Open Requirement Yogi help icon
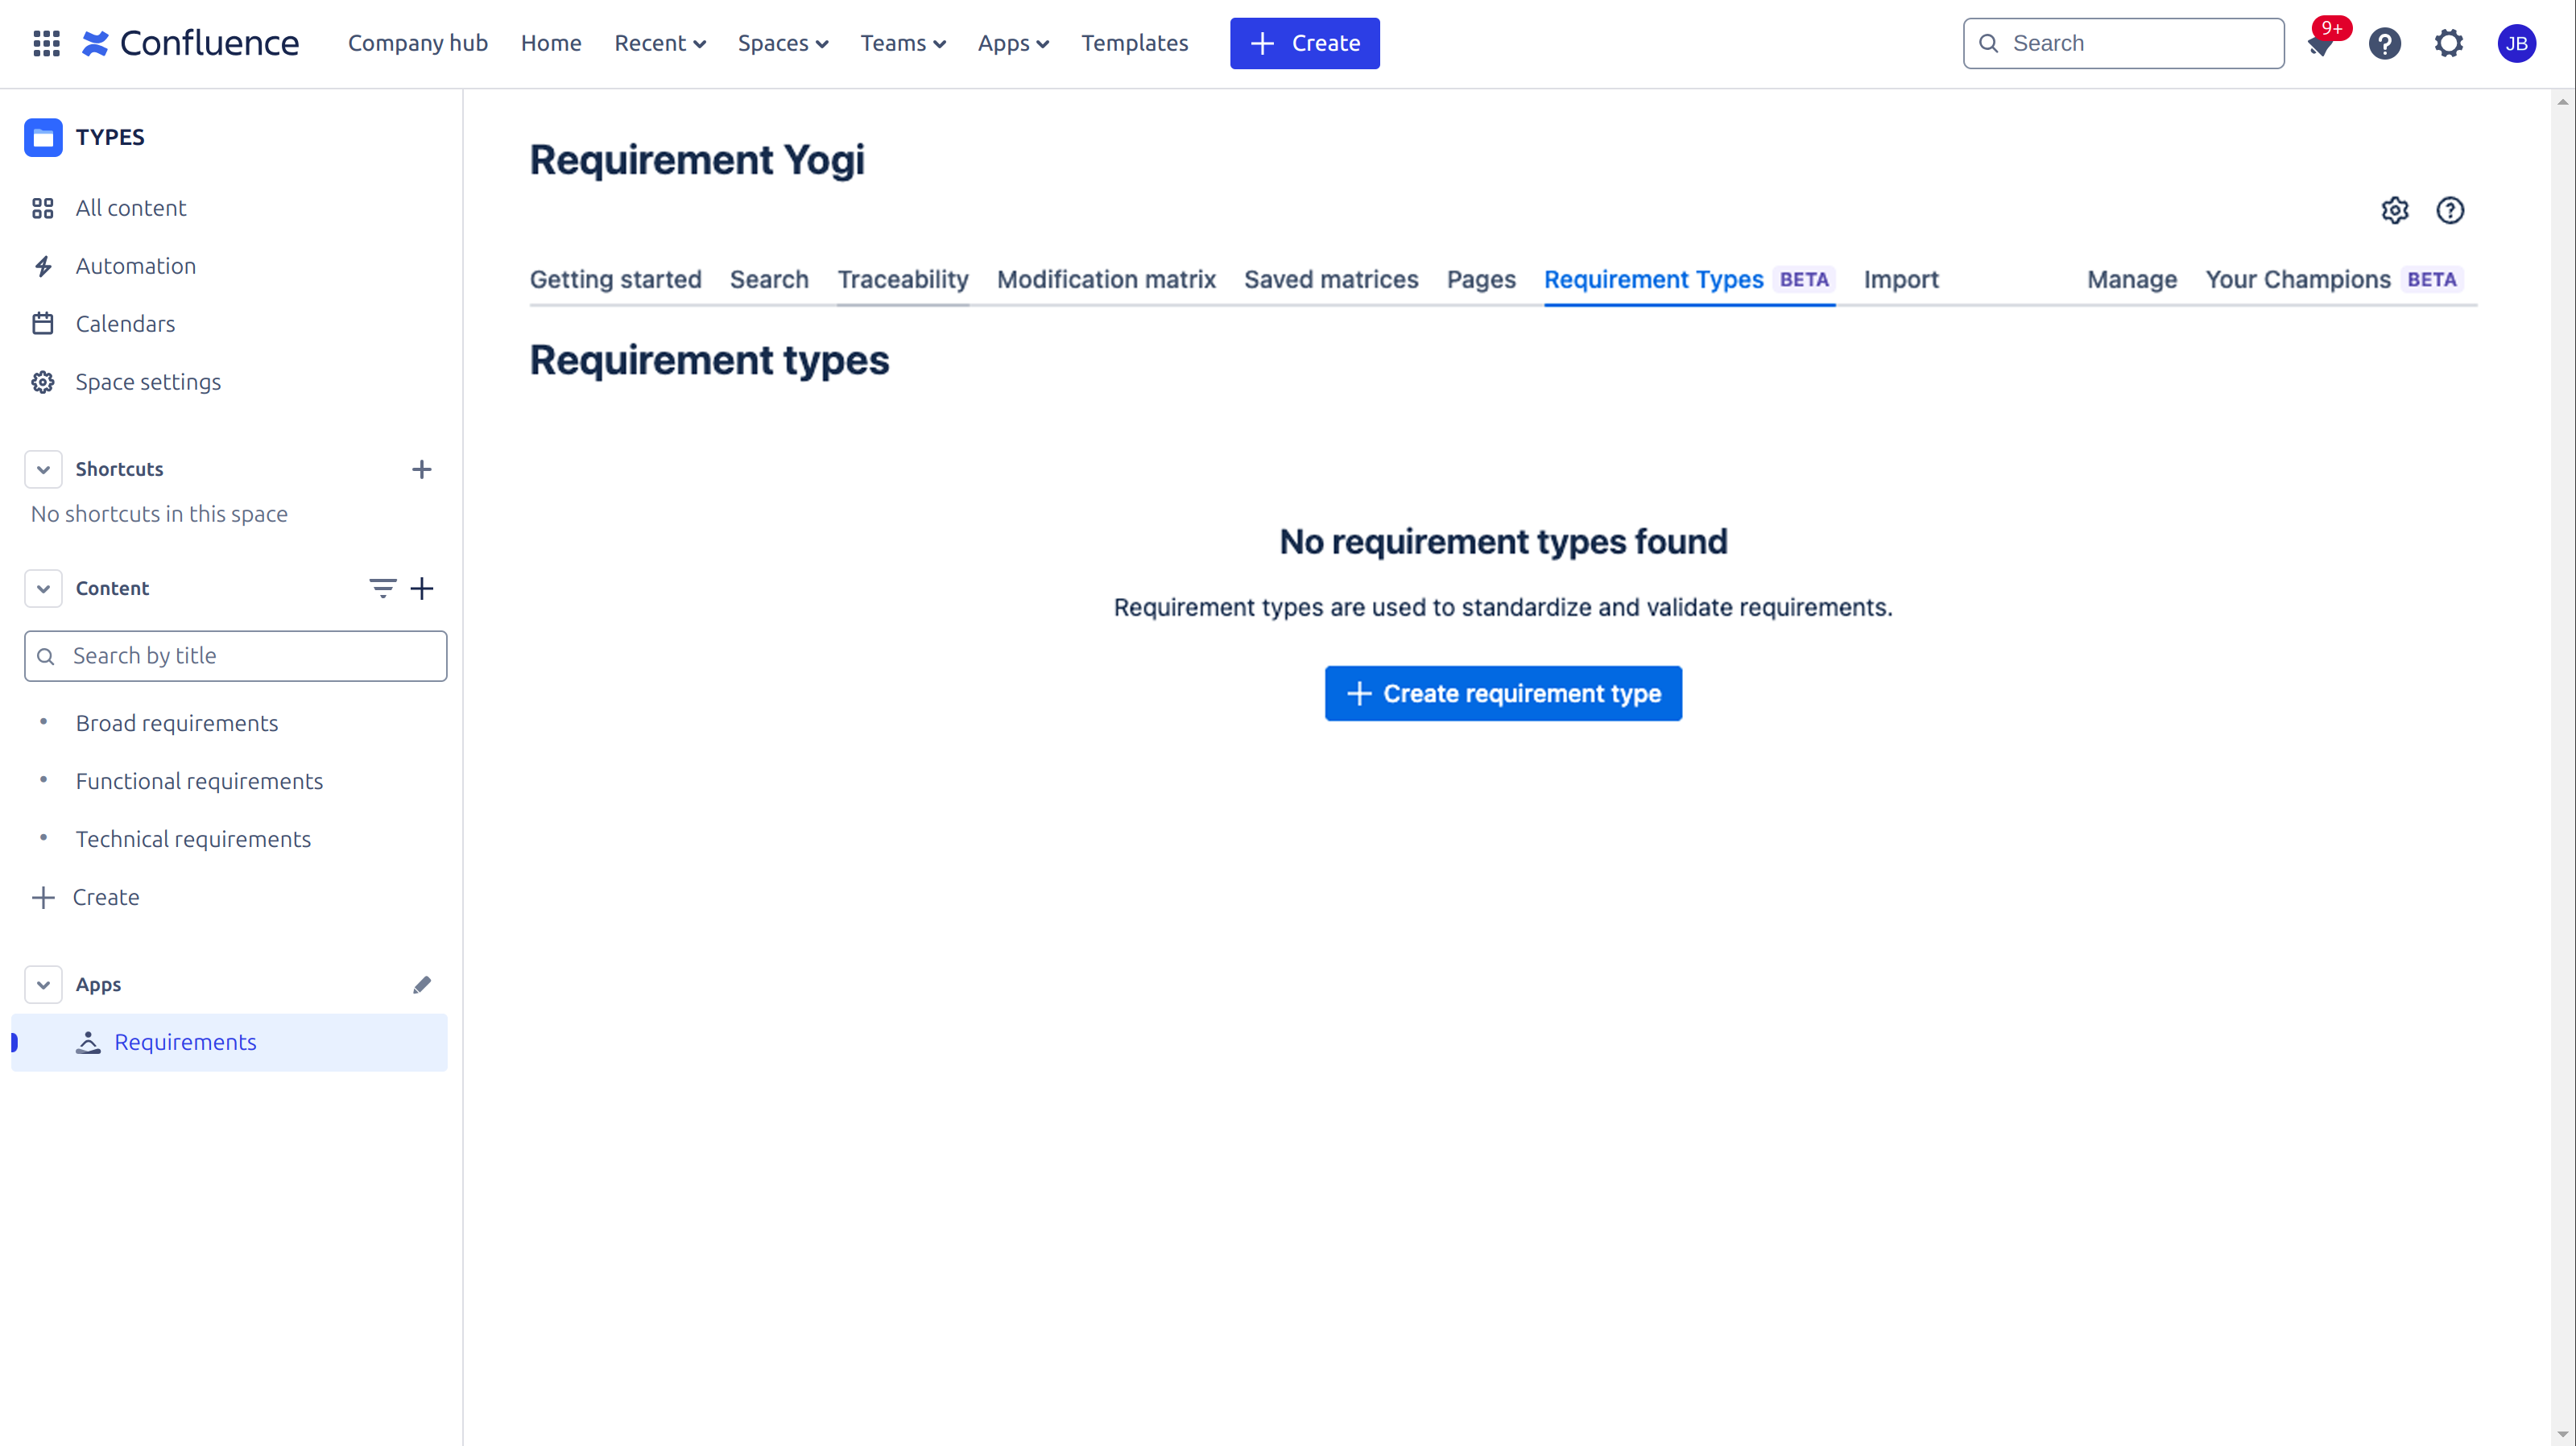The image size is (2576, 1446). click(x=2451, y=210)
